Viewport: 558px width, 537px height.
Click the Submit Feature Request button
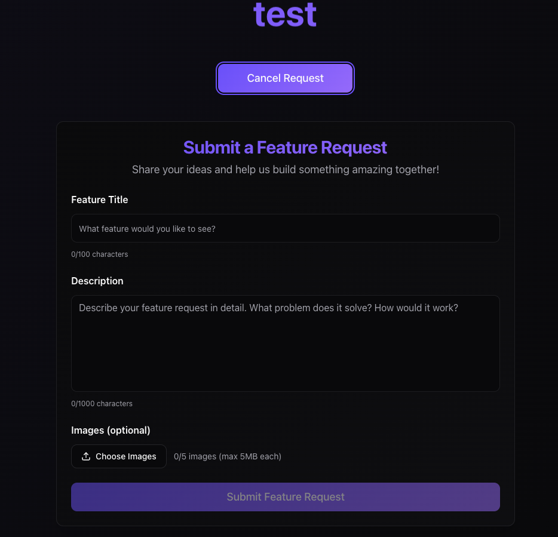click(285, 497)
